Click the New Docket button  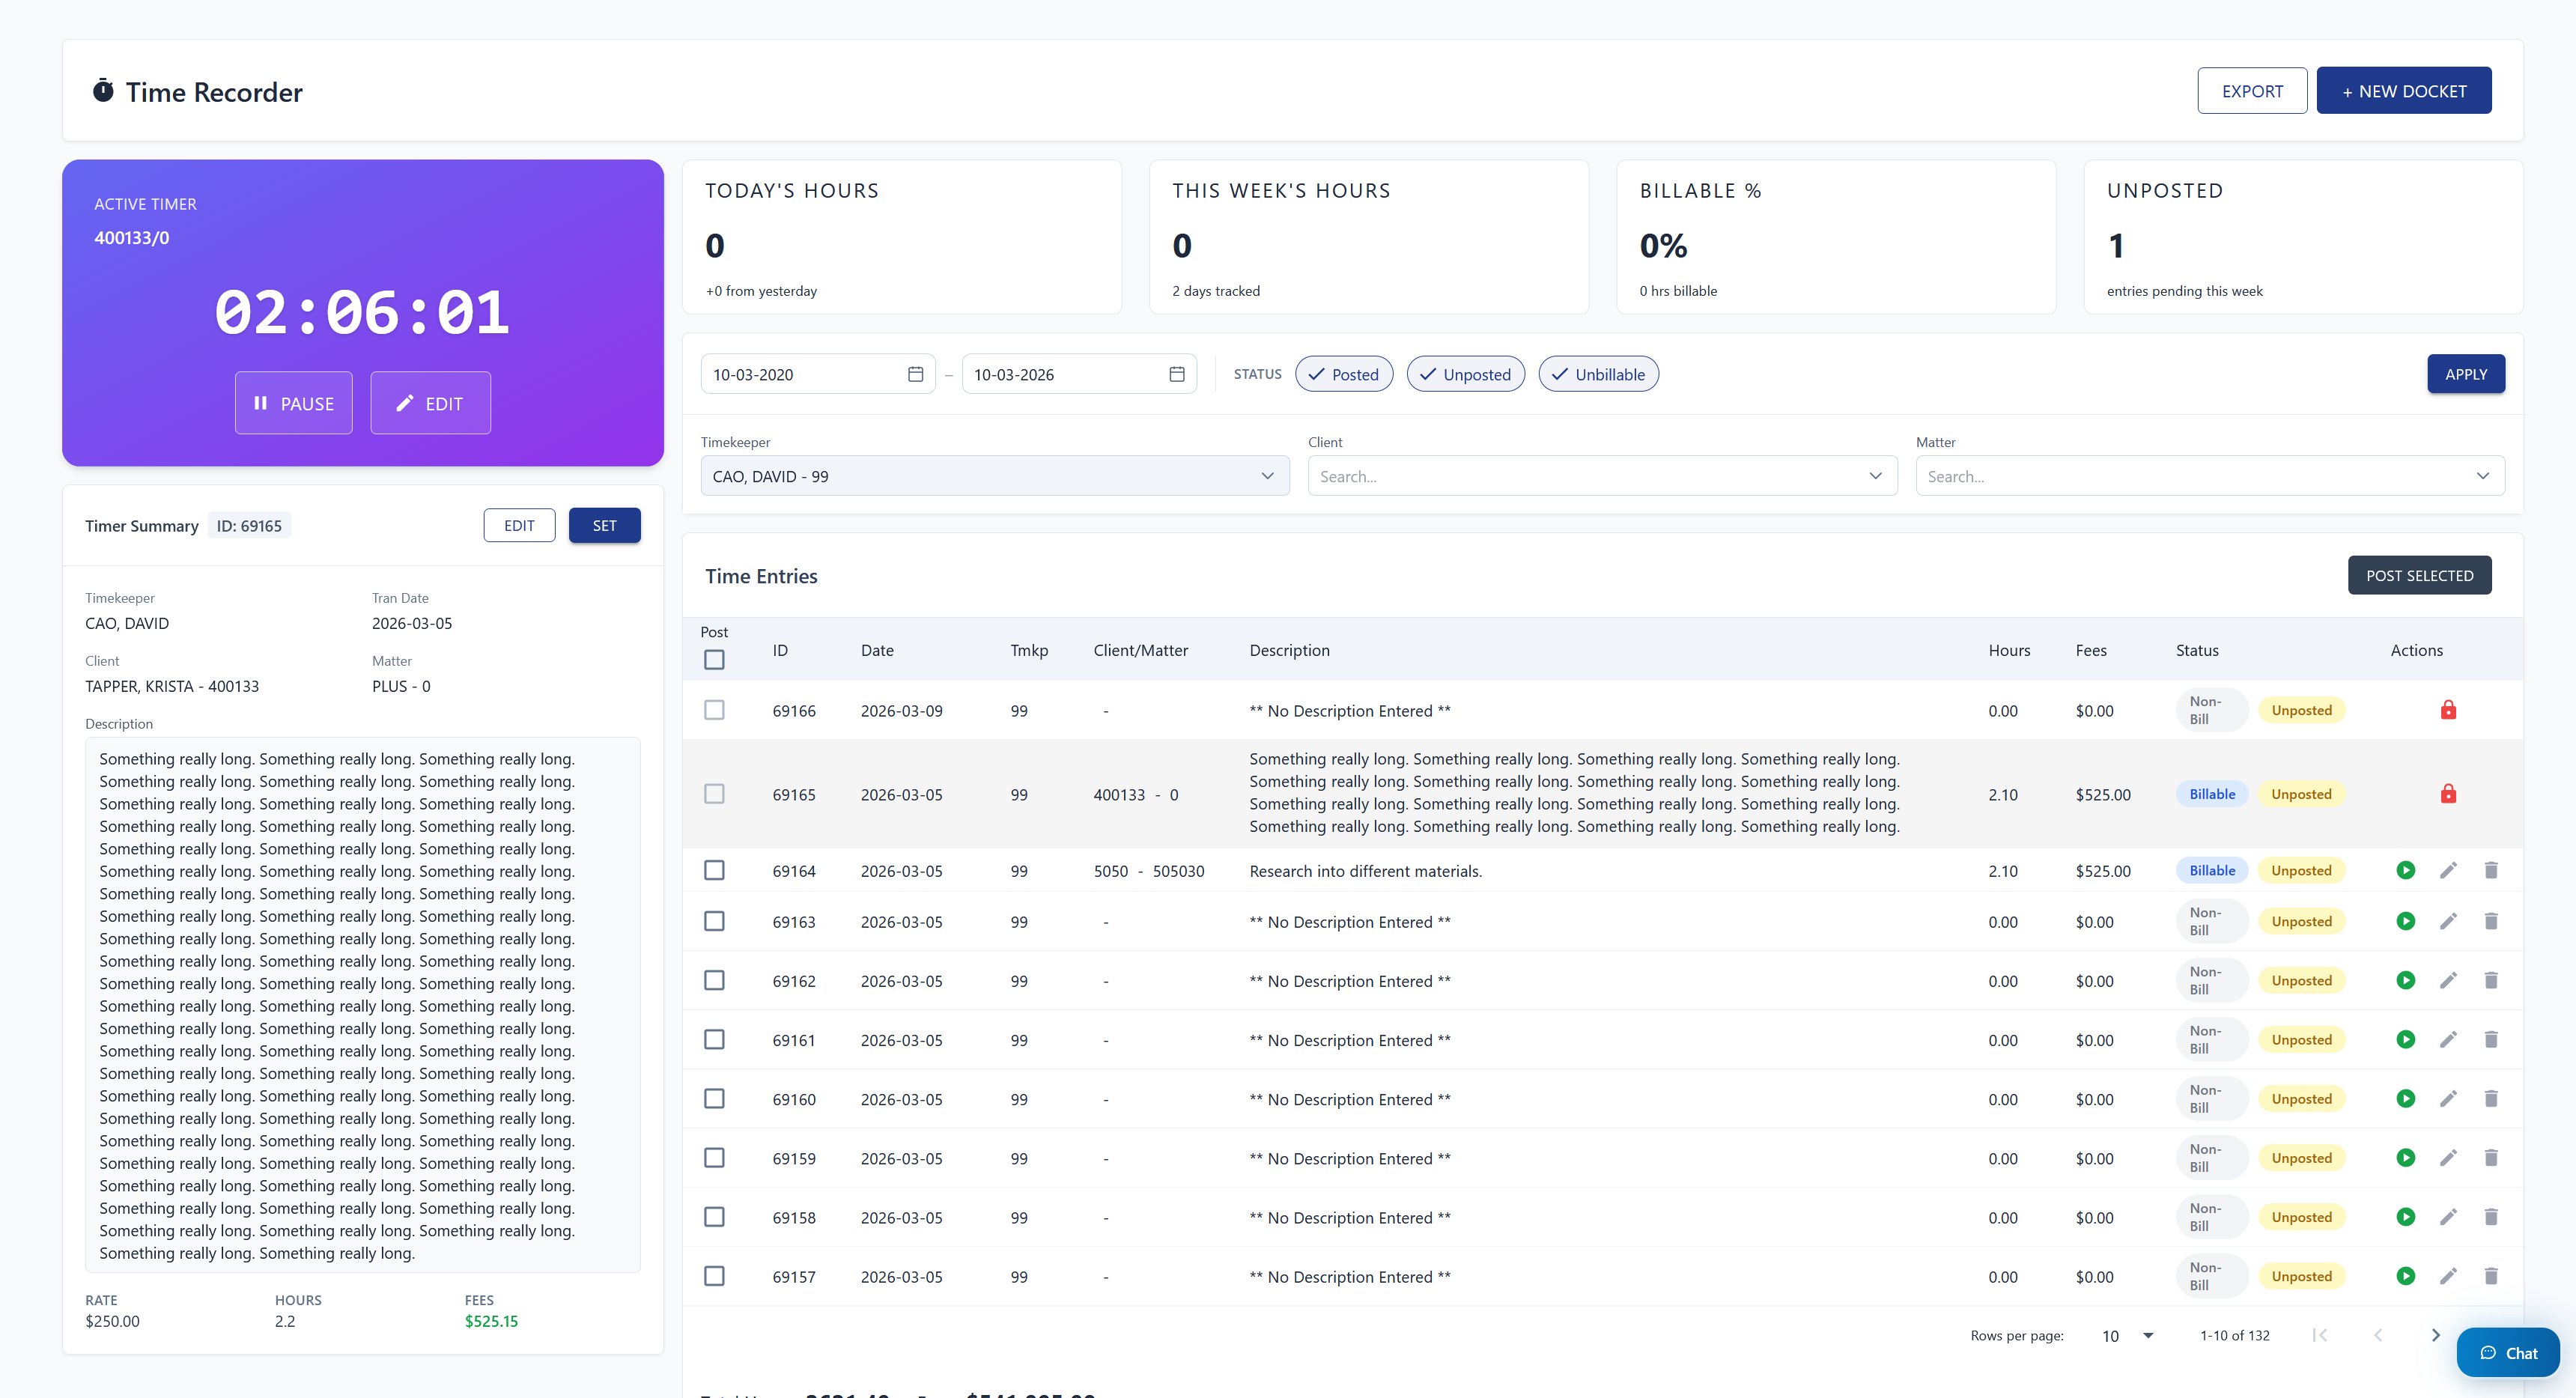(2403, 91)
